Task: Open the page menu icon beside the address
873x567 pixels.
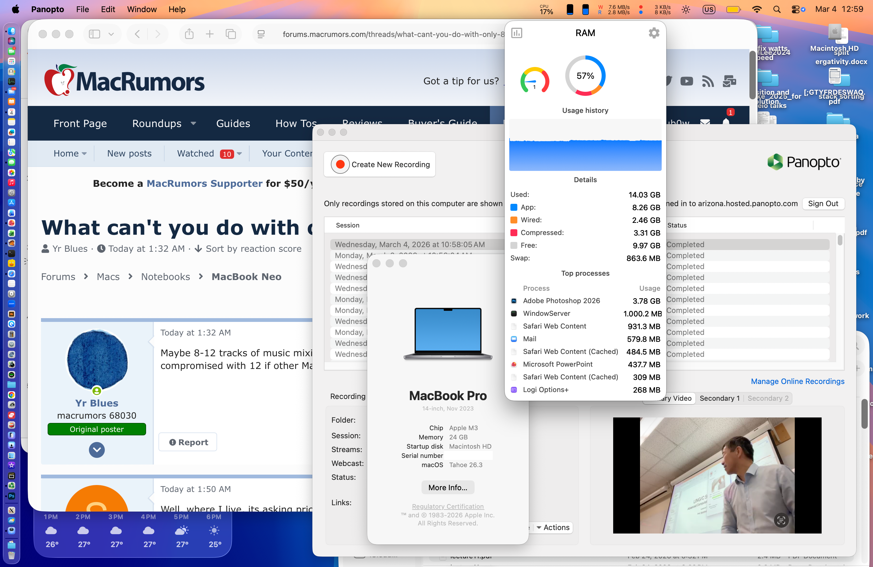Action: (x=261, y=34)
